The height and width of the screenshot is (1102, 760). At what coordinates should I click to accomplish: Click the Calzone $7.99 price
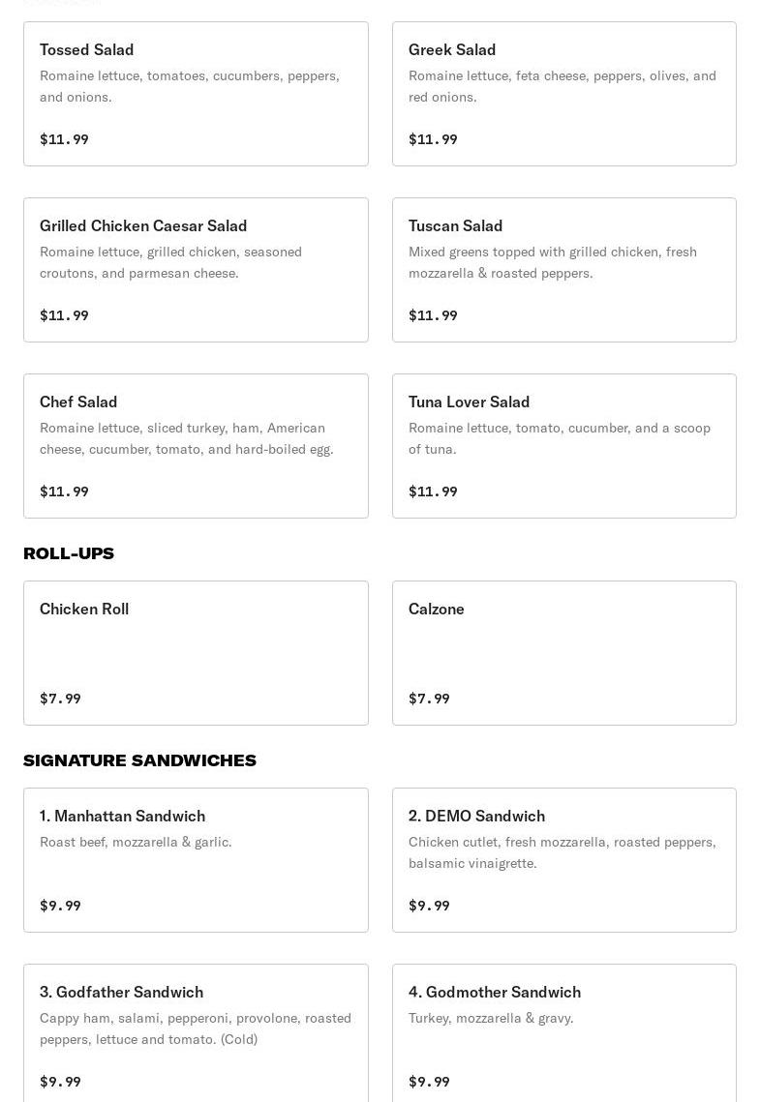coord(429,699)
